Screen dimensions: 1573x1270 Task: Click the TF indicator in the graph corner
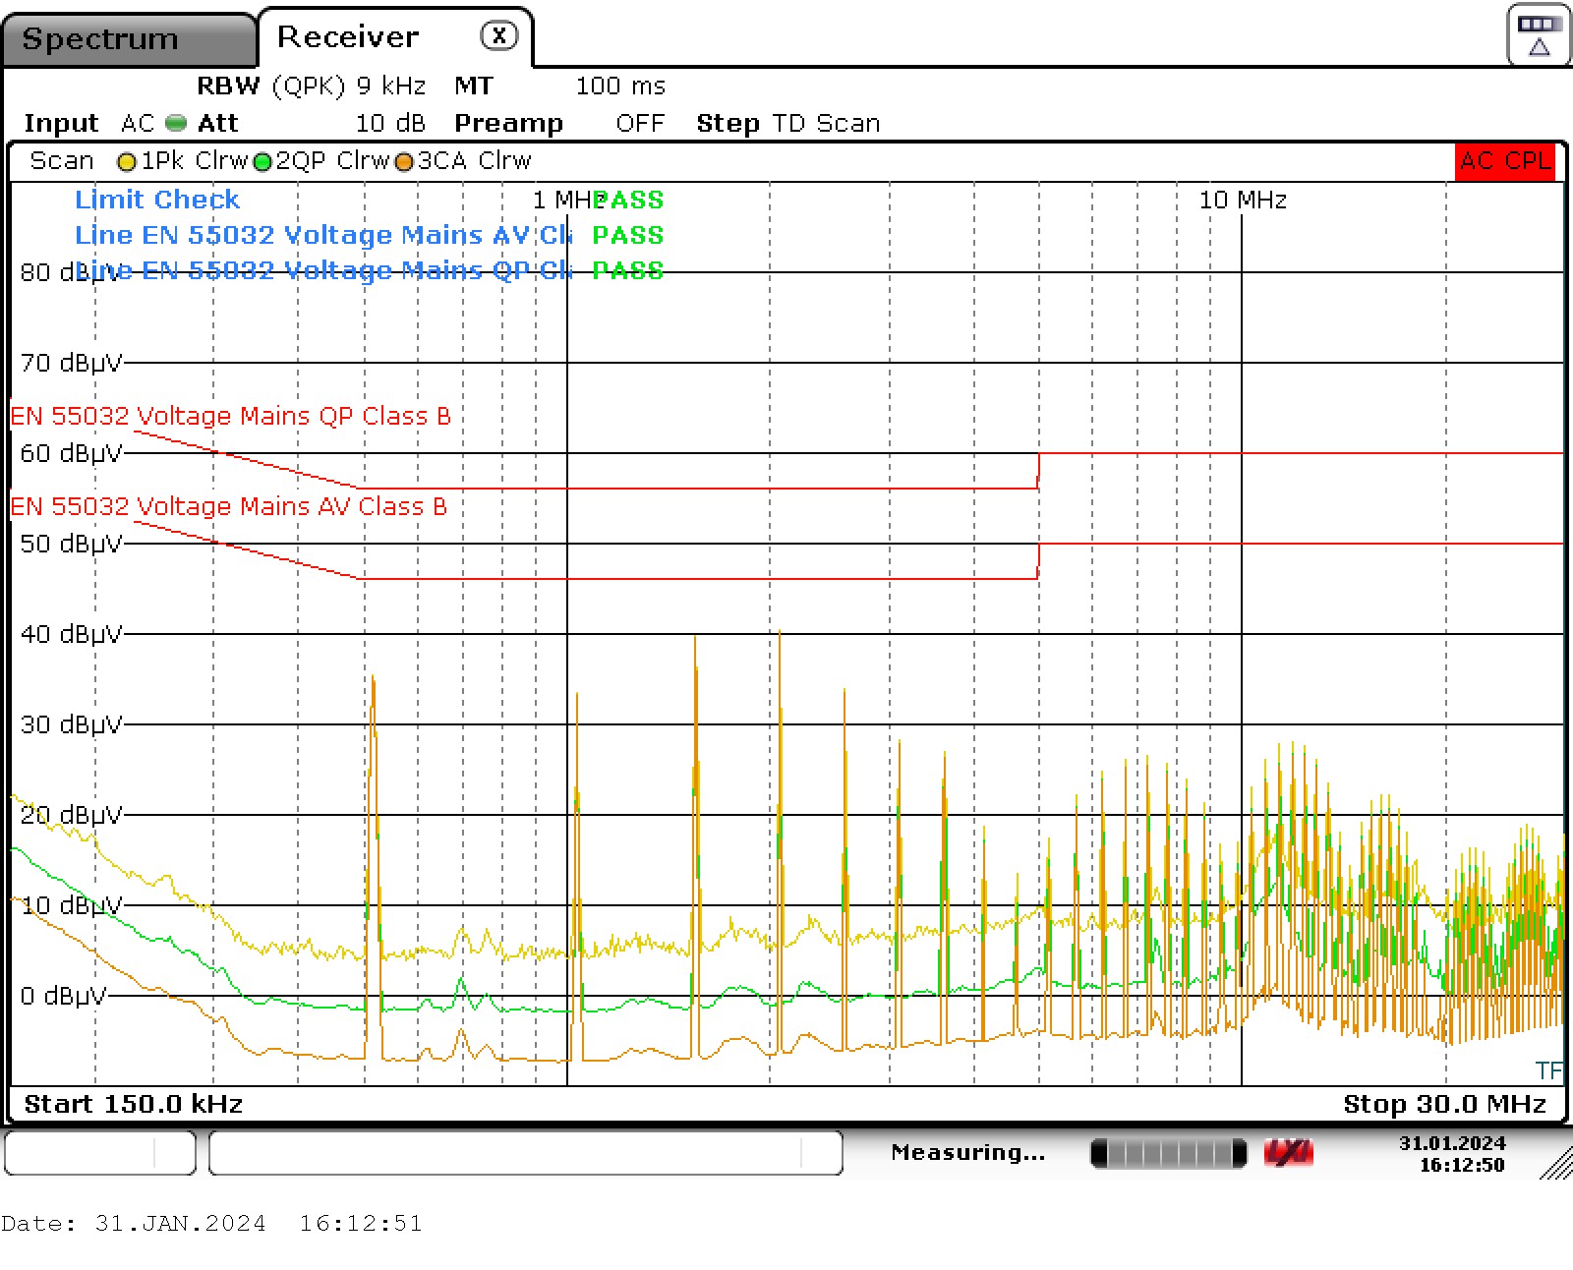click(1548, 1070)
